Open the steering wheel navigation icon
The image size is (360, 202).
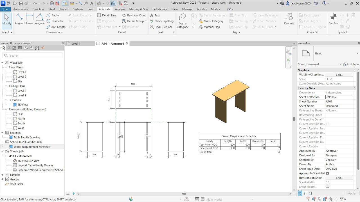pos(288,52)
